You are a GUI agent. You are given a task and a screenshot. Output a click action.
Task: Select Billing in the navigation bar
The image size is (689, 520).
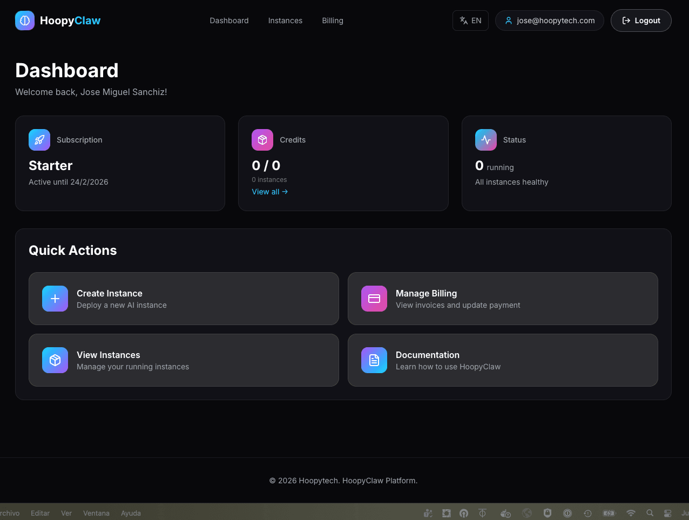pyautogui.click(x=333, y=21)
